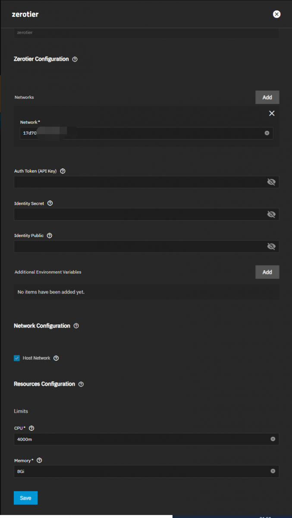Show help for Identity Secret
Screen dimensions: 292x518
tap(50, 203)
